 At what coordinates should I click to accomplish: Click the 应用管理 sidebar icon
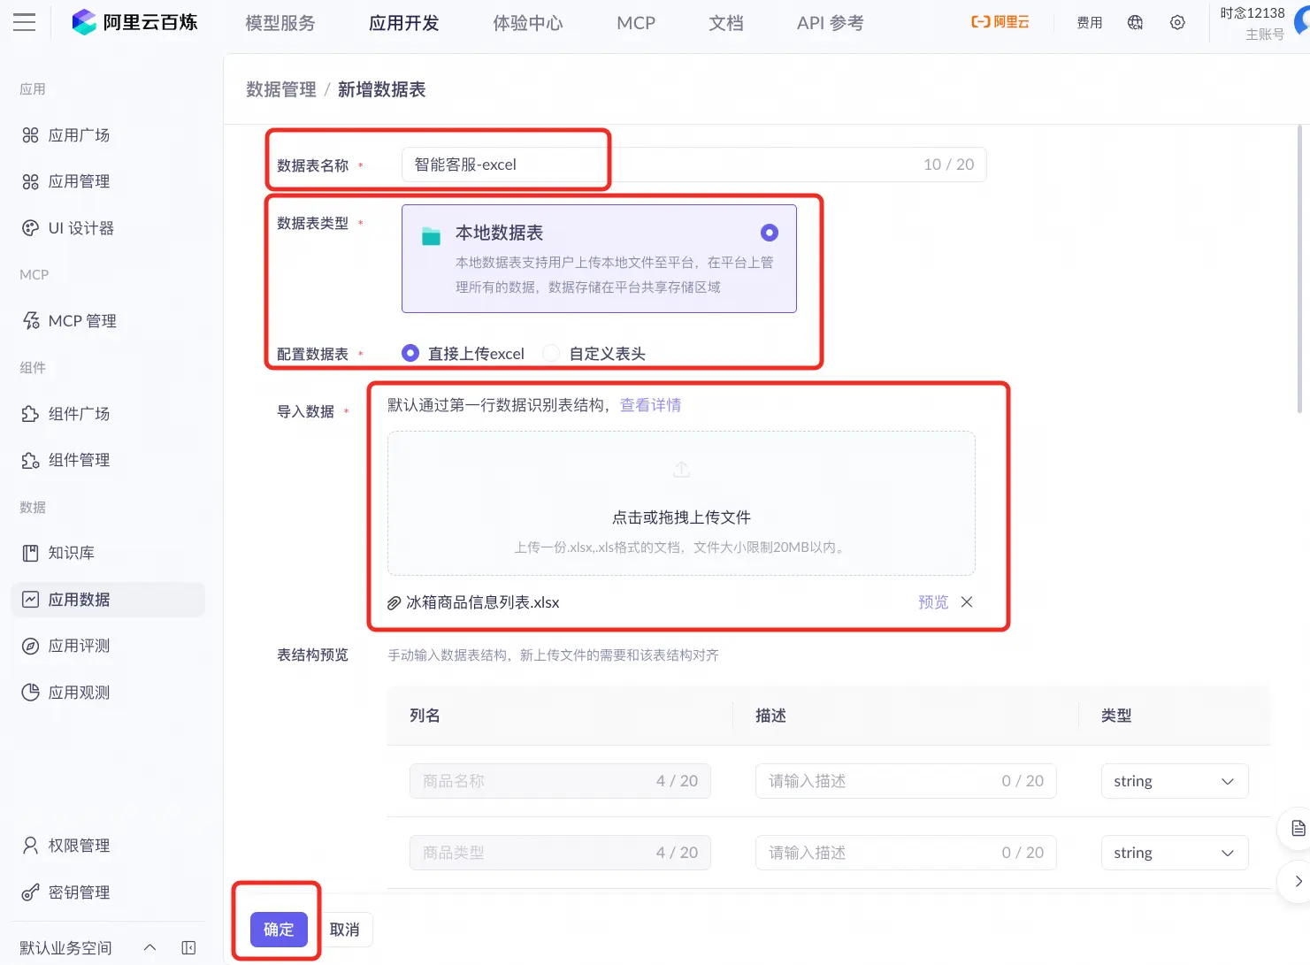(30, 181)
